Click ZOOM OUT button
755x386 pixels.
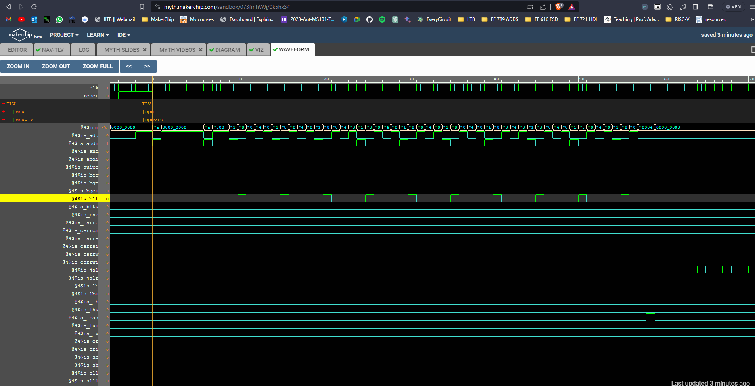click(x=56, y=66)
